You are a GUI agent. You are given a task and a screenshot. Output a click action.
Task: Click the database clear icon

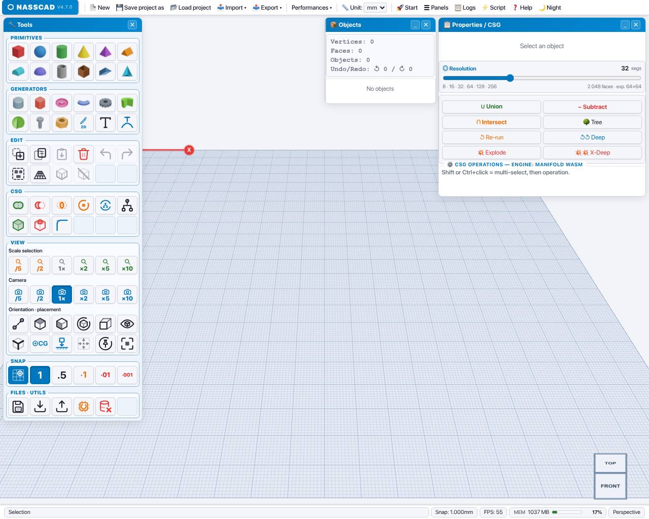coord(105,406)
